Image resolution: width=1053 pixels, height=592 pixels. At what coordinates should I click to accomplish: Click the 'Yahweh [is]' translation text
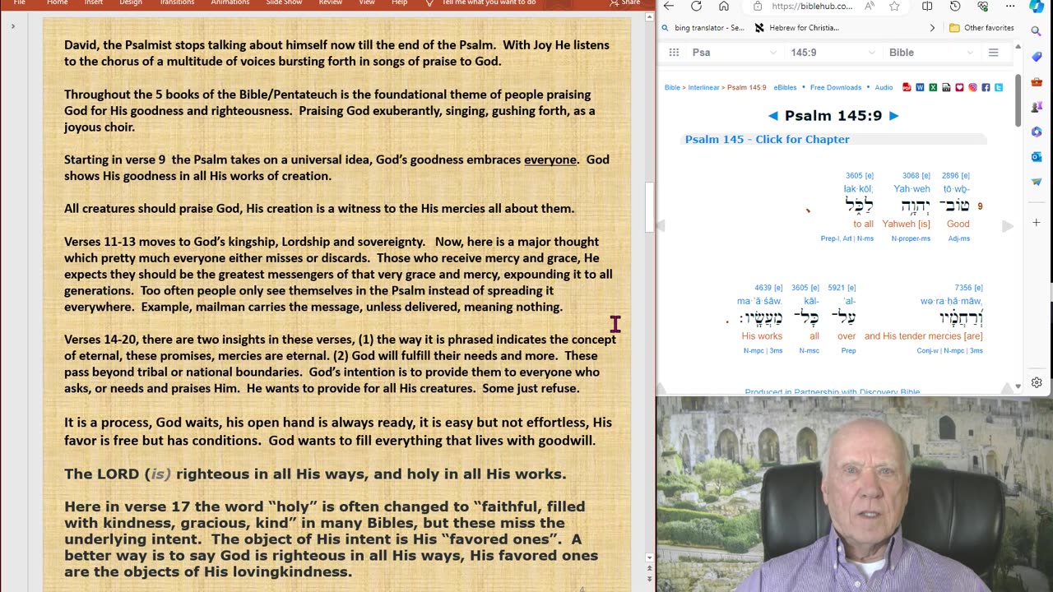906,224
